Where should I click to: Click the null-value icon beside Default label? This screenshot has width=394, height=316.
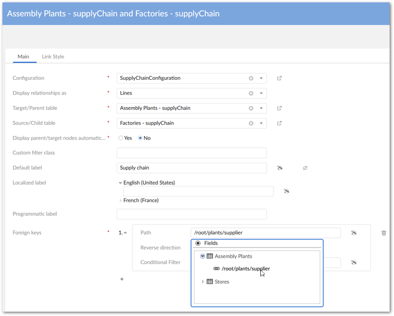coord(305,168)
